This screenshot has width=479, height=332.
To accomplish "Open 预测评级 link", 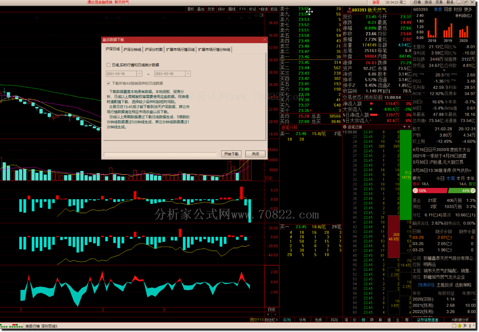I will [x=426, y=285].
